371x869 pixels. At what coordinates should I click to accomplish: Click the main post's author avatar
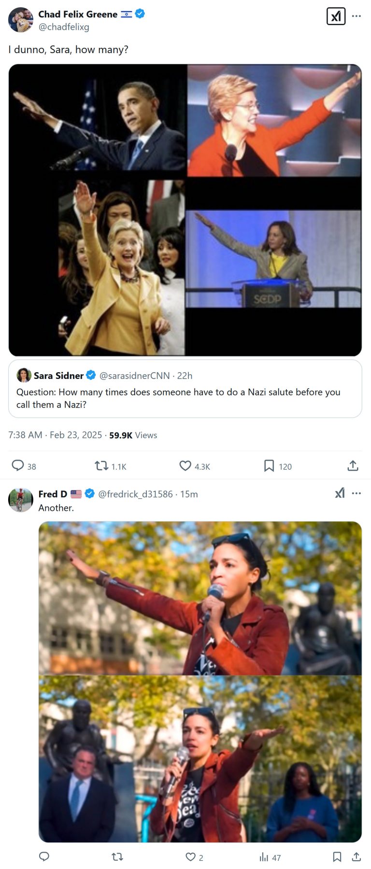[x=21, y=20]
